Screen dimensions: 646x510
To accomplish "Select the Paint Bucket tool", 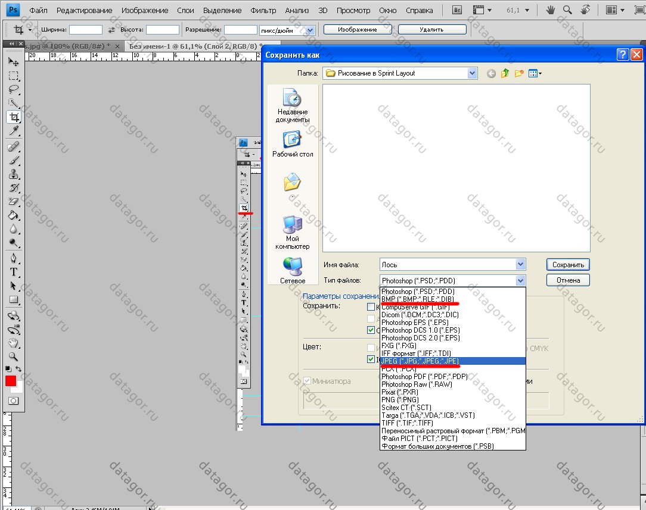I will point(14,215).
